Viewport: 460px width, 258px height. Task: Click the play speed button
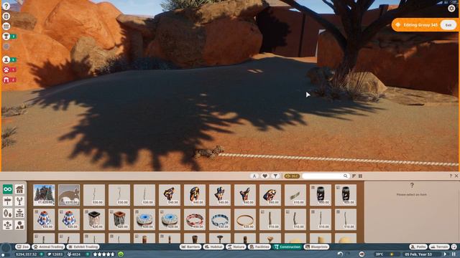(446, 254)
